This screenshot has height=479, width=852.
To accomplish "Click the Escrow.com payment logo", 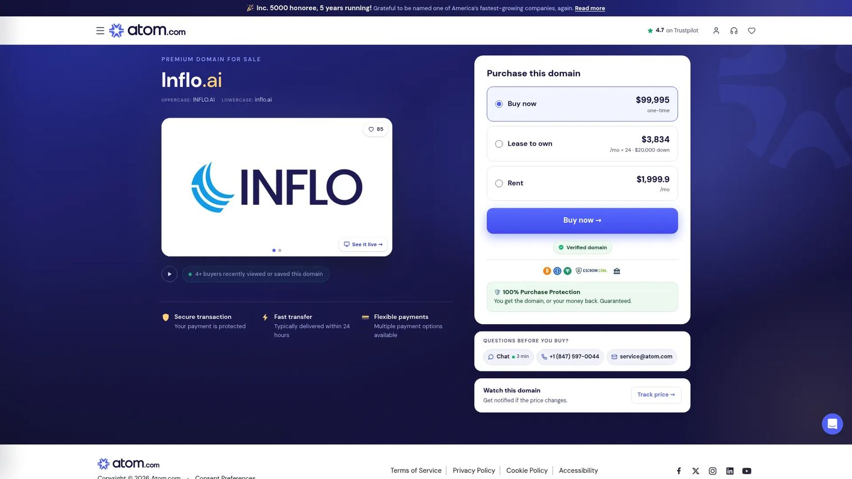I will [591, 271].
